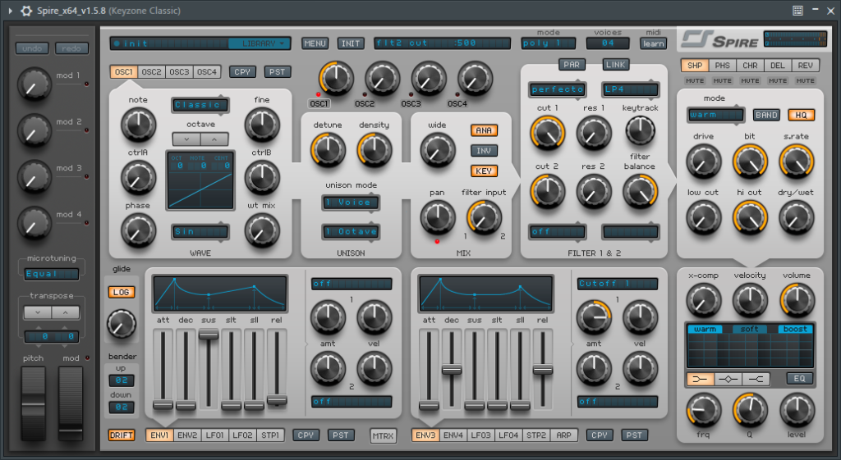
Task: Open the Classic oscillator mode dropdown
Action: pos(200,105)
